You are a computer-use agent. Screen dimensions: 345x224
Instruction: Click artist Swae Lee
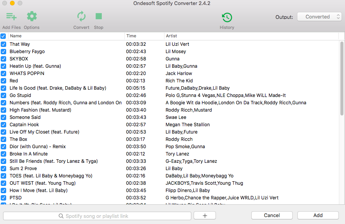coord(176,117)
